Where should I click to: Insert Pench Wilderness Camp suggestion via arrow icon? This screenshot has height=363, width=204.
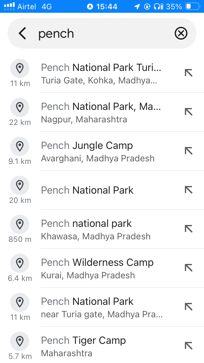pyautogui.click(x=188, y=268)
